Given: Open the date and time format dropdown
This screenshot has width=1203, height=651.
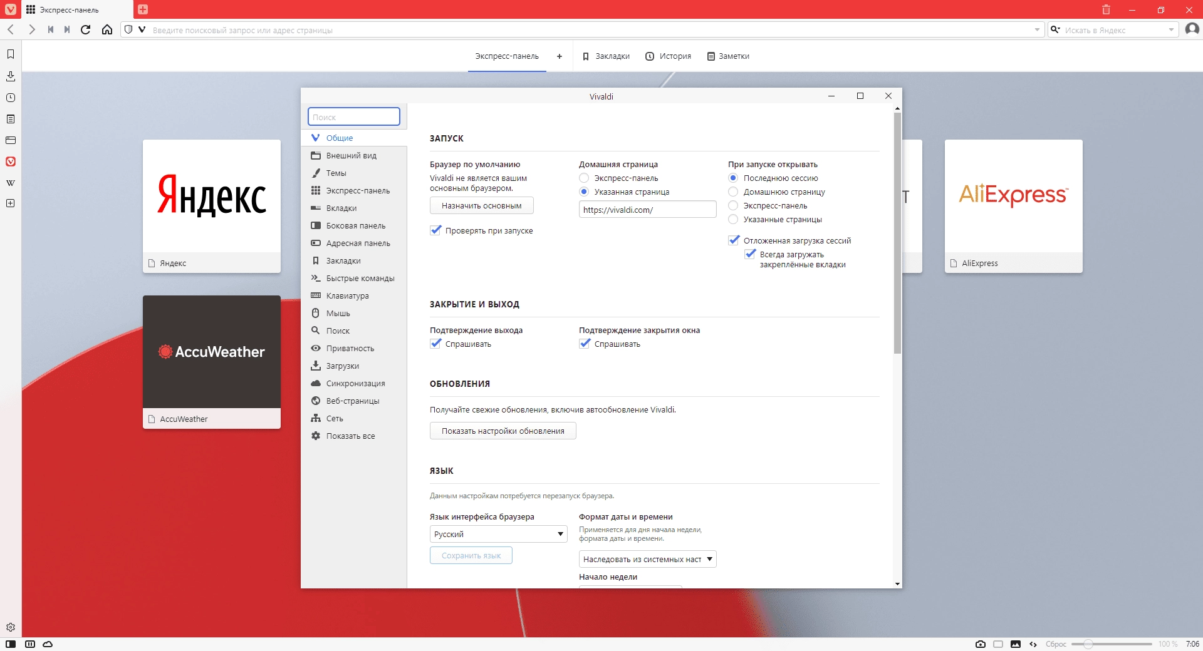Looking at the screenshot, I should [648, 559].
